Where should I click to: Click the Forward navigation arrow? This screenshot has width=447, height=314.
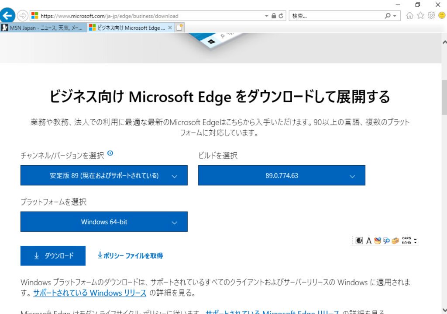(x=23, y=16)
